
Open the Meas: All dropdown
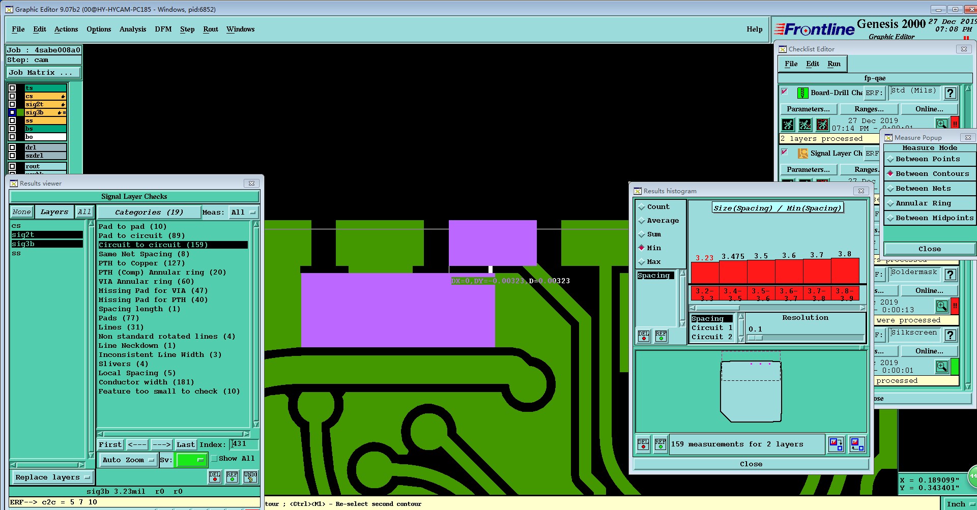point(244,213)
